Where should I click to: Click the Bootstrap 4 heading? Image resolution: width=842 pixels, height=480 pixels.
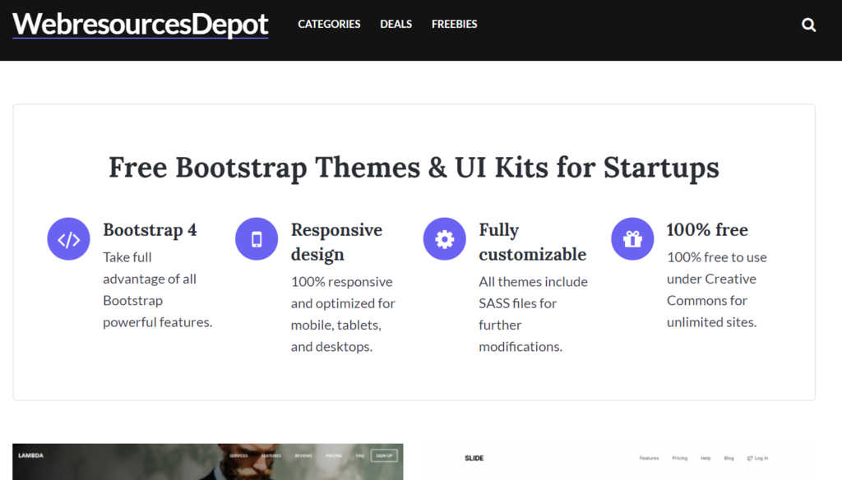coord(150,230)
